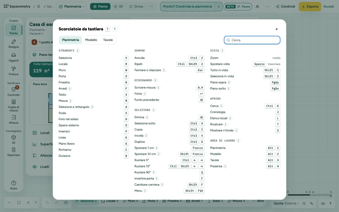
Task: Open the history clock icon
Action: (x=66, y=203)
